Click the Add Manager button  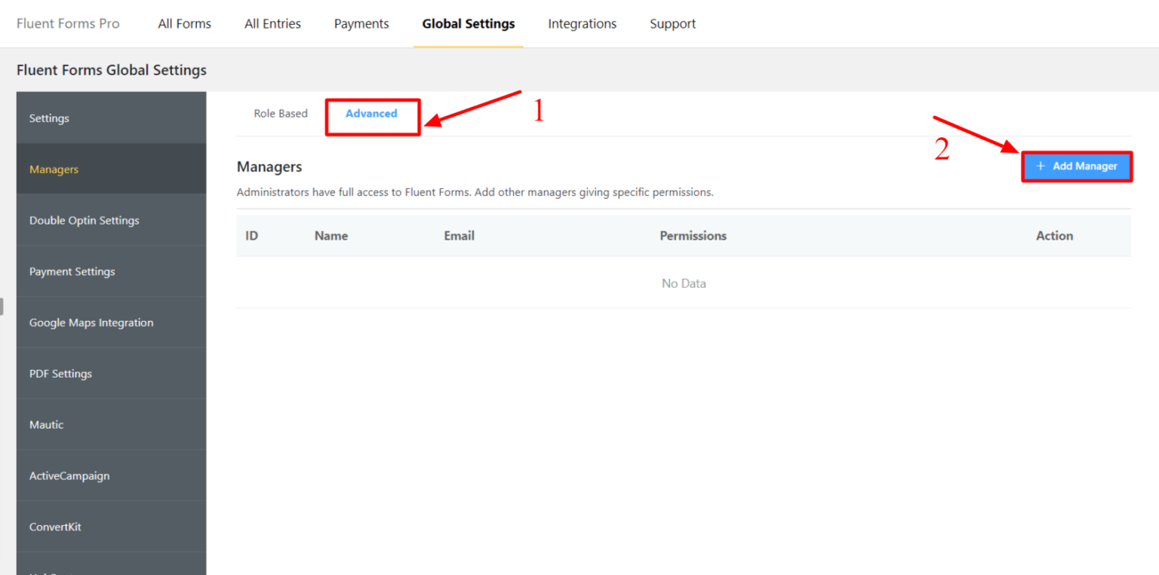[x=1077, y=166]
